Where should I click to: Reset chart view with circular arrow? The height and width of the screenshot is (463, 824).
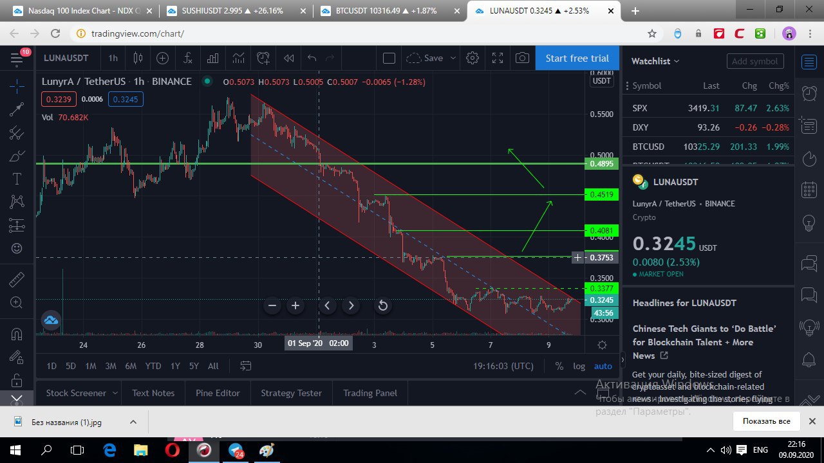(x=382, y=305)
